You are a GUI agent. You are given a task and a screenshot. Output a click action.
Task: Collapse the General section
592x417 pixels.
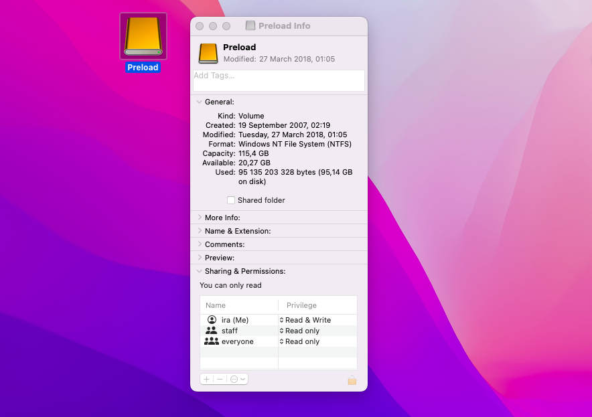click(x=199, y=102)
